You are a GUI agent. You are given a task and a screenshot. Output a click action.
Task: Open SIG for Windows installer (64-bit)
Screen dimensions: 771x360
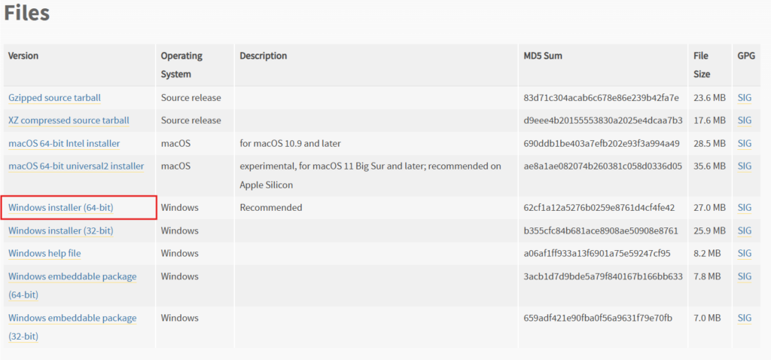(745, 208)
